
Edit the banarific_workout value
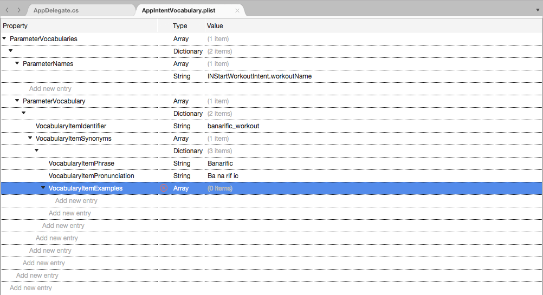coord(233,126)
